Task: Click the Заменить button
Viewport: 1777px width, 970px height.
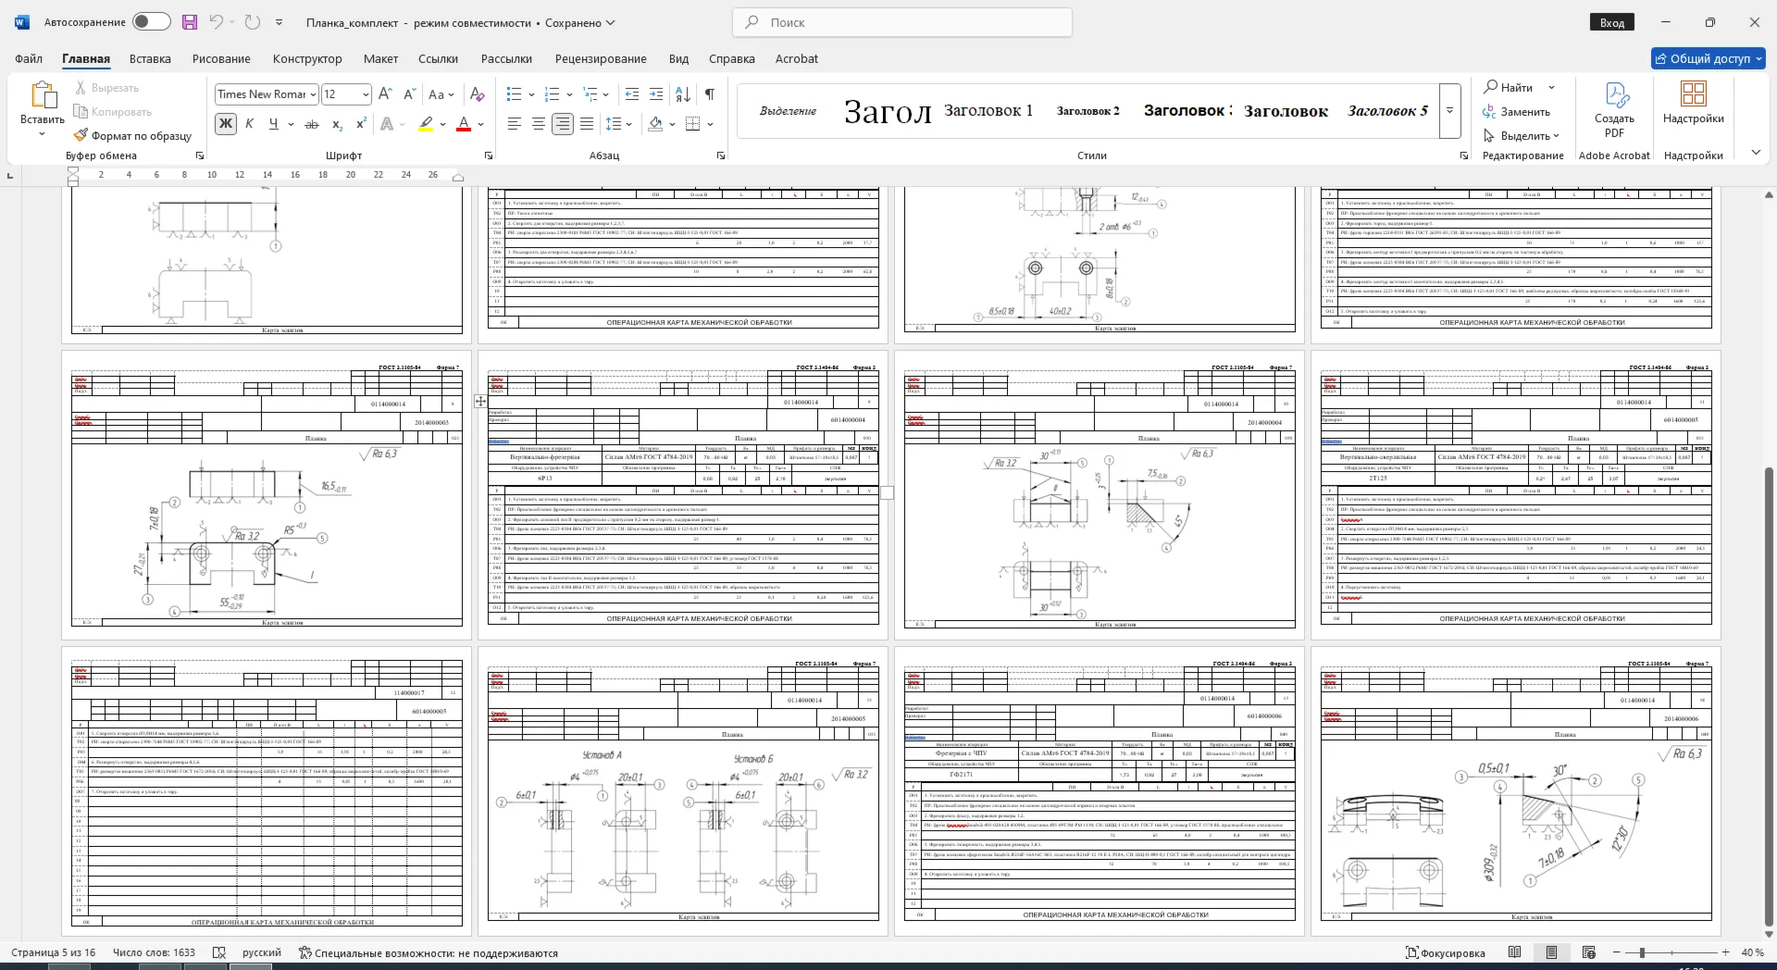Action: (1516, 112)
